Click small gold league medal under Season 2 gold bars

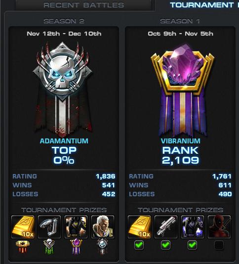click(23, 246)
